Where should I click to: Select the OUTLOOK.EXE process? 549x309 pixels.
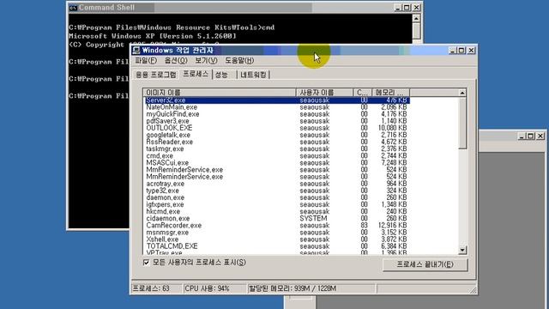(169, 128)
